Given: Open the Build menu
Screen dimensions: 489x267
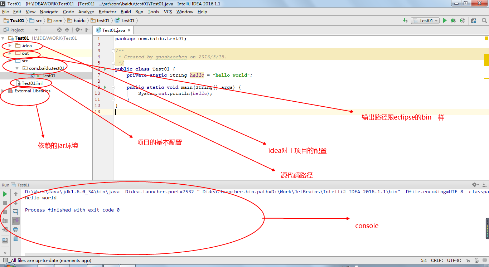Looking at the screenshot, I should [x=126, y=12].
